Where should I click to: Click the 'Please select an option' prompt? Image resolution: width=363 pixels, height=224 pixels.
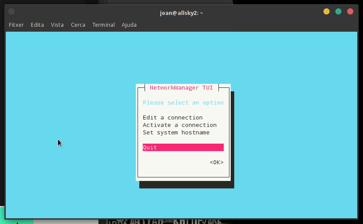click(183, 102)
